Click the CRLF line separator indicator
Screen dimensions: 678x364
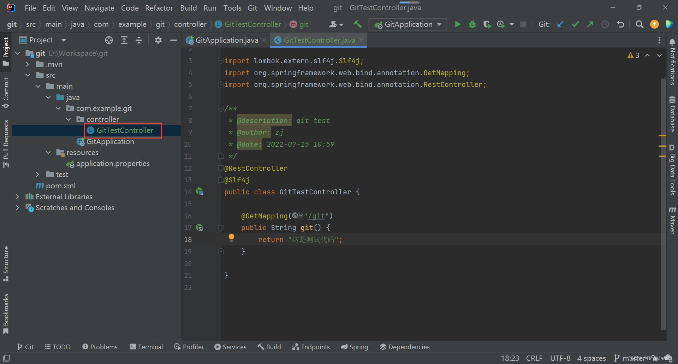tap(534, 358)
